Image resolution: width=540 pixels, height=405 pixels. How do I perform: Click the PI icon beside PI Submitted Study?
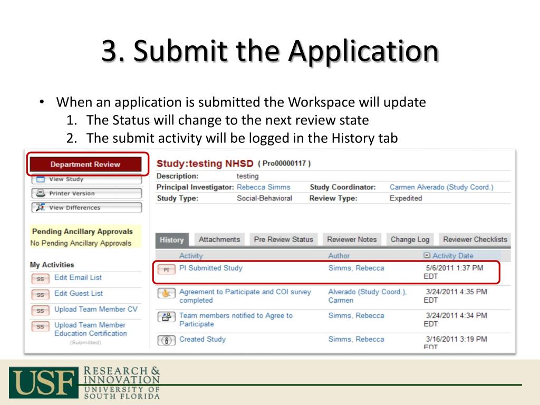click(x=166, y=269)
